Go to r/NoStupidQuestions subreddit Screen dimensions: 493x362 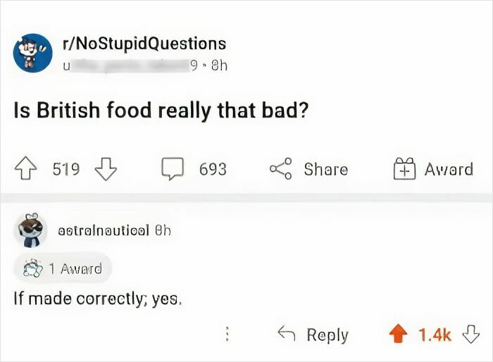click(145, 44)
